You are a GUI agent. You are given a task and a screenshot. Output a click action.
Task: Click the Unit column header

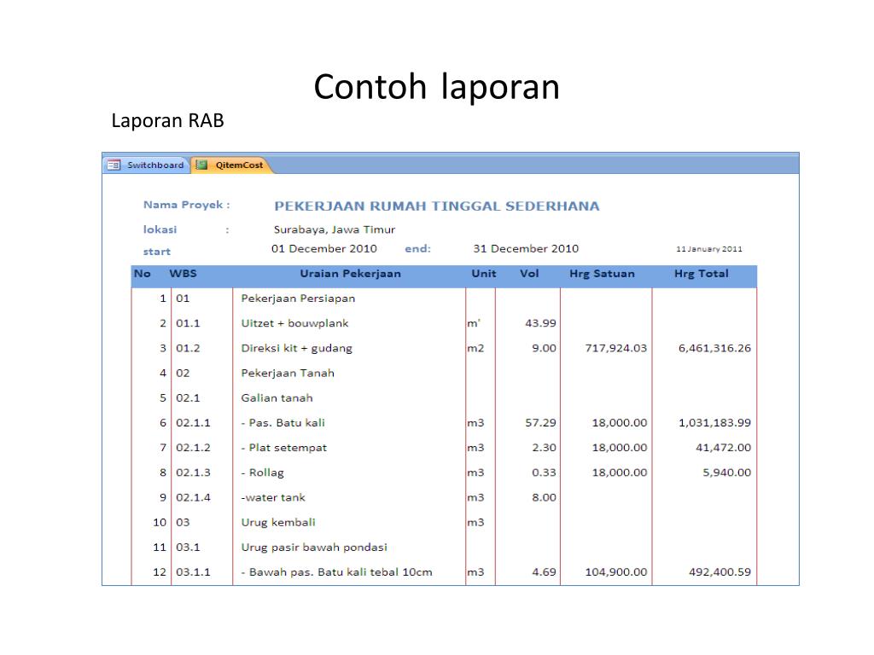pos(483,274)
